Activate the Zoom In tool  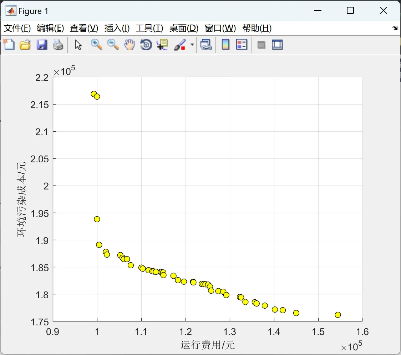(96, 45)
